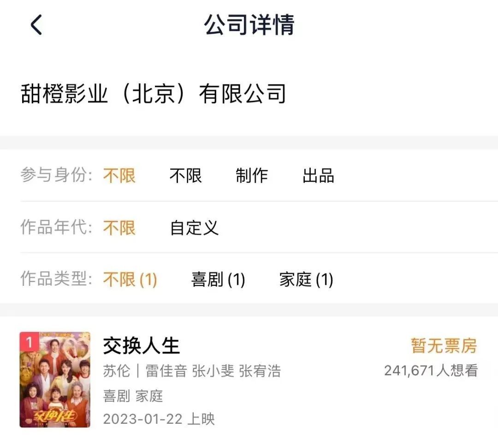Filter works by 喜剧 (1)
The height and width of the screenshot is (444, 498).
[x=218, y=279]
